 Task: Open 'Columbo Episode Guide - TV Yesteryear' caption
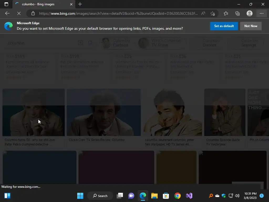click(224, 142)
